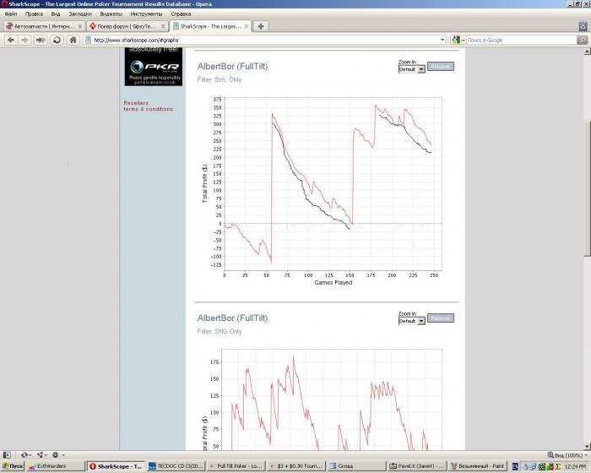Open the Виджеты menu
Image resolution: width=591 pixels, height=473 pixels.
click(111, 14)
